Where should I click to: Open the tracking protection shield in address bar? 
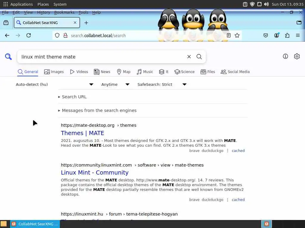pos(57,36)
